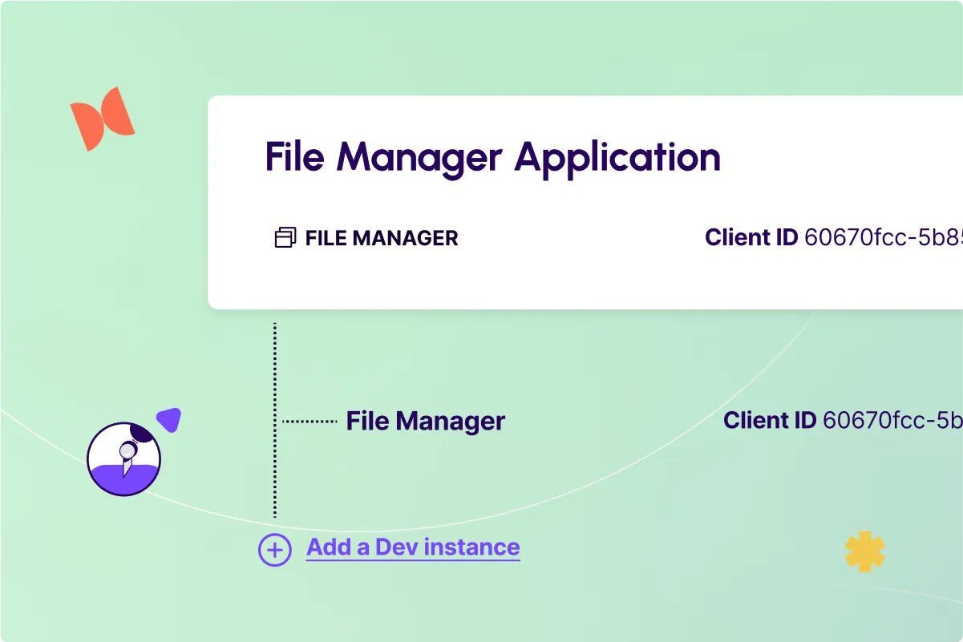Click the Client ID bold label on the card

[x=751, y=237]
